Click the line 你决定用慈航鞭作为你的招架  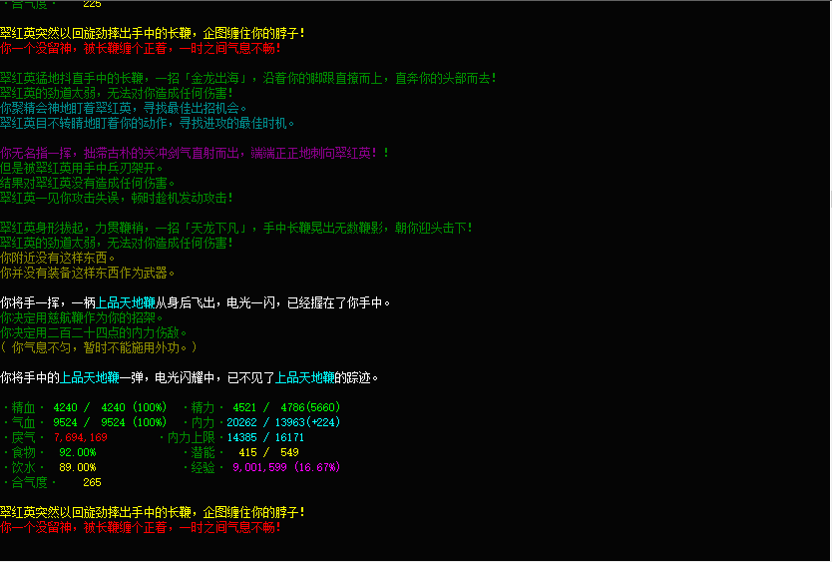coord(94,317)
